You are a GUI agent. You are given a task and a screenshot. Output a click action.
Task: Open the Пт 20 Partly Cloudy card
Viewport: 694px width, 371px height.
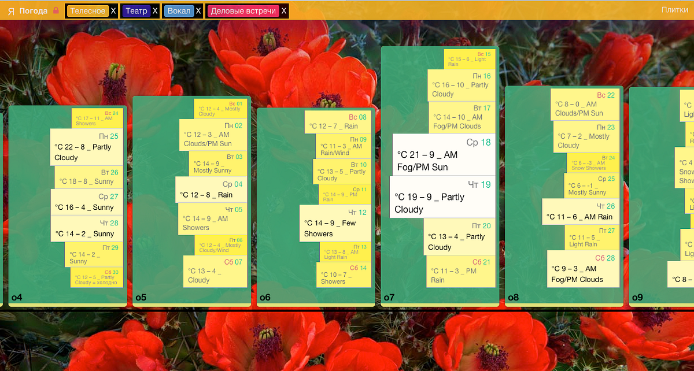(x=460, y=236)
